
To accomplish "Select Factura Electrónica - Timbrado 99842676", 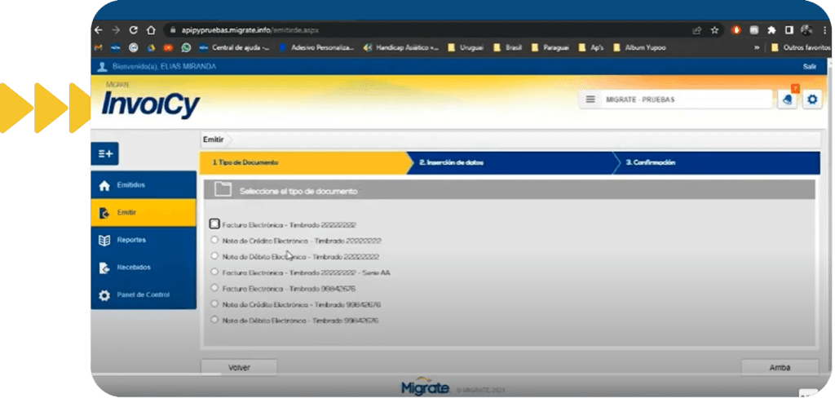I will pyautogui.click(x=214, y=288).
